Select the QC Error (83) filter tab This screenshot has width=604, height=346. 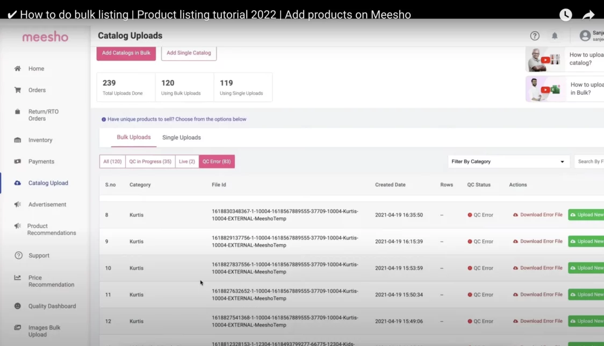[x=217, y=161]
